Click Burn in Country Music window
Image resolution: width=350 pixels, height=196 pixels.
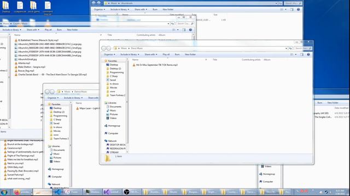(x=60, y=30)
